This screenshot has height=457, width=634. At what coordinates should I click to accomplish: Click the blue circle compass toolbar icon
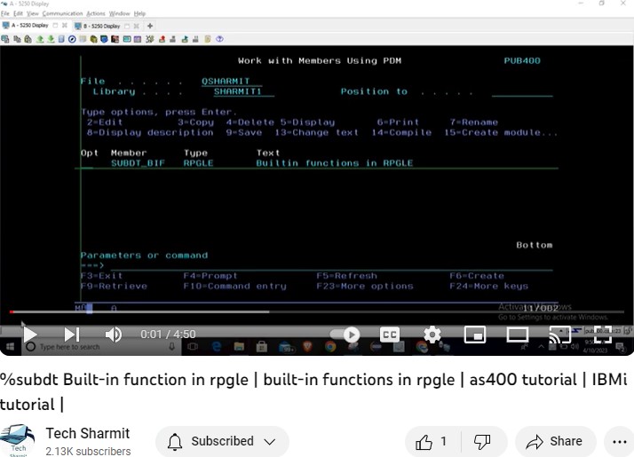click(72, 39)
